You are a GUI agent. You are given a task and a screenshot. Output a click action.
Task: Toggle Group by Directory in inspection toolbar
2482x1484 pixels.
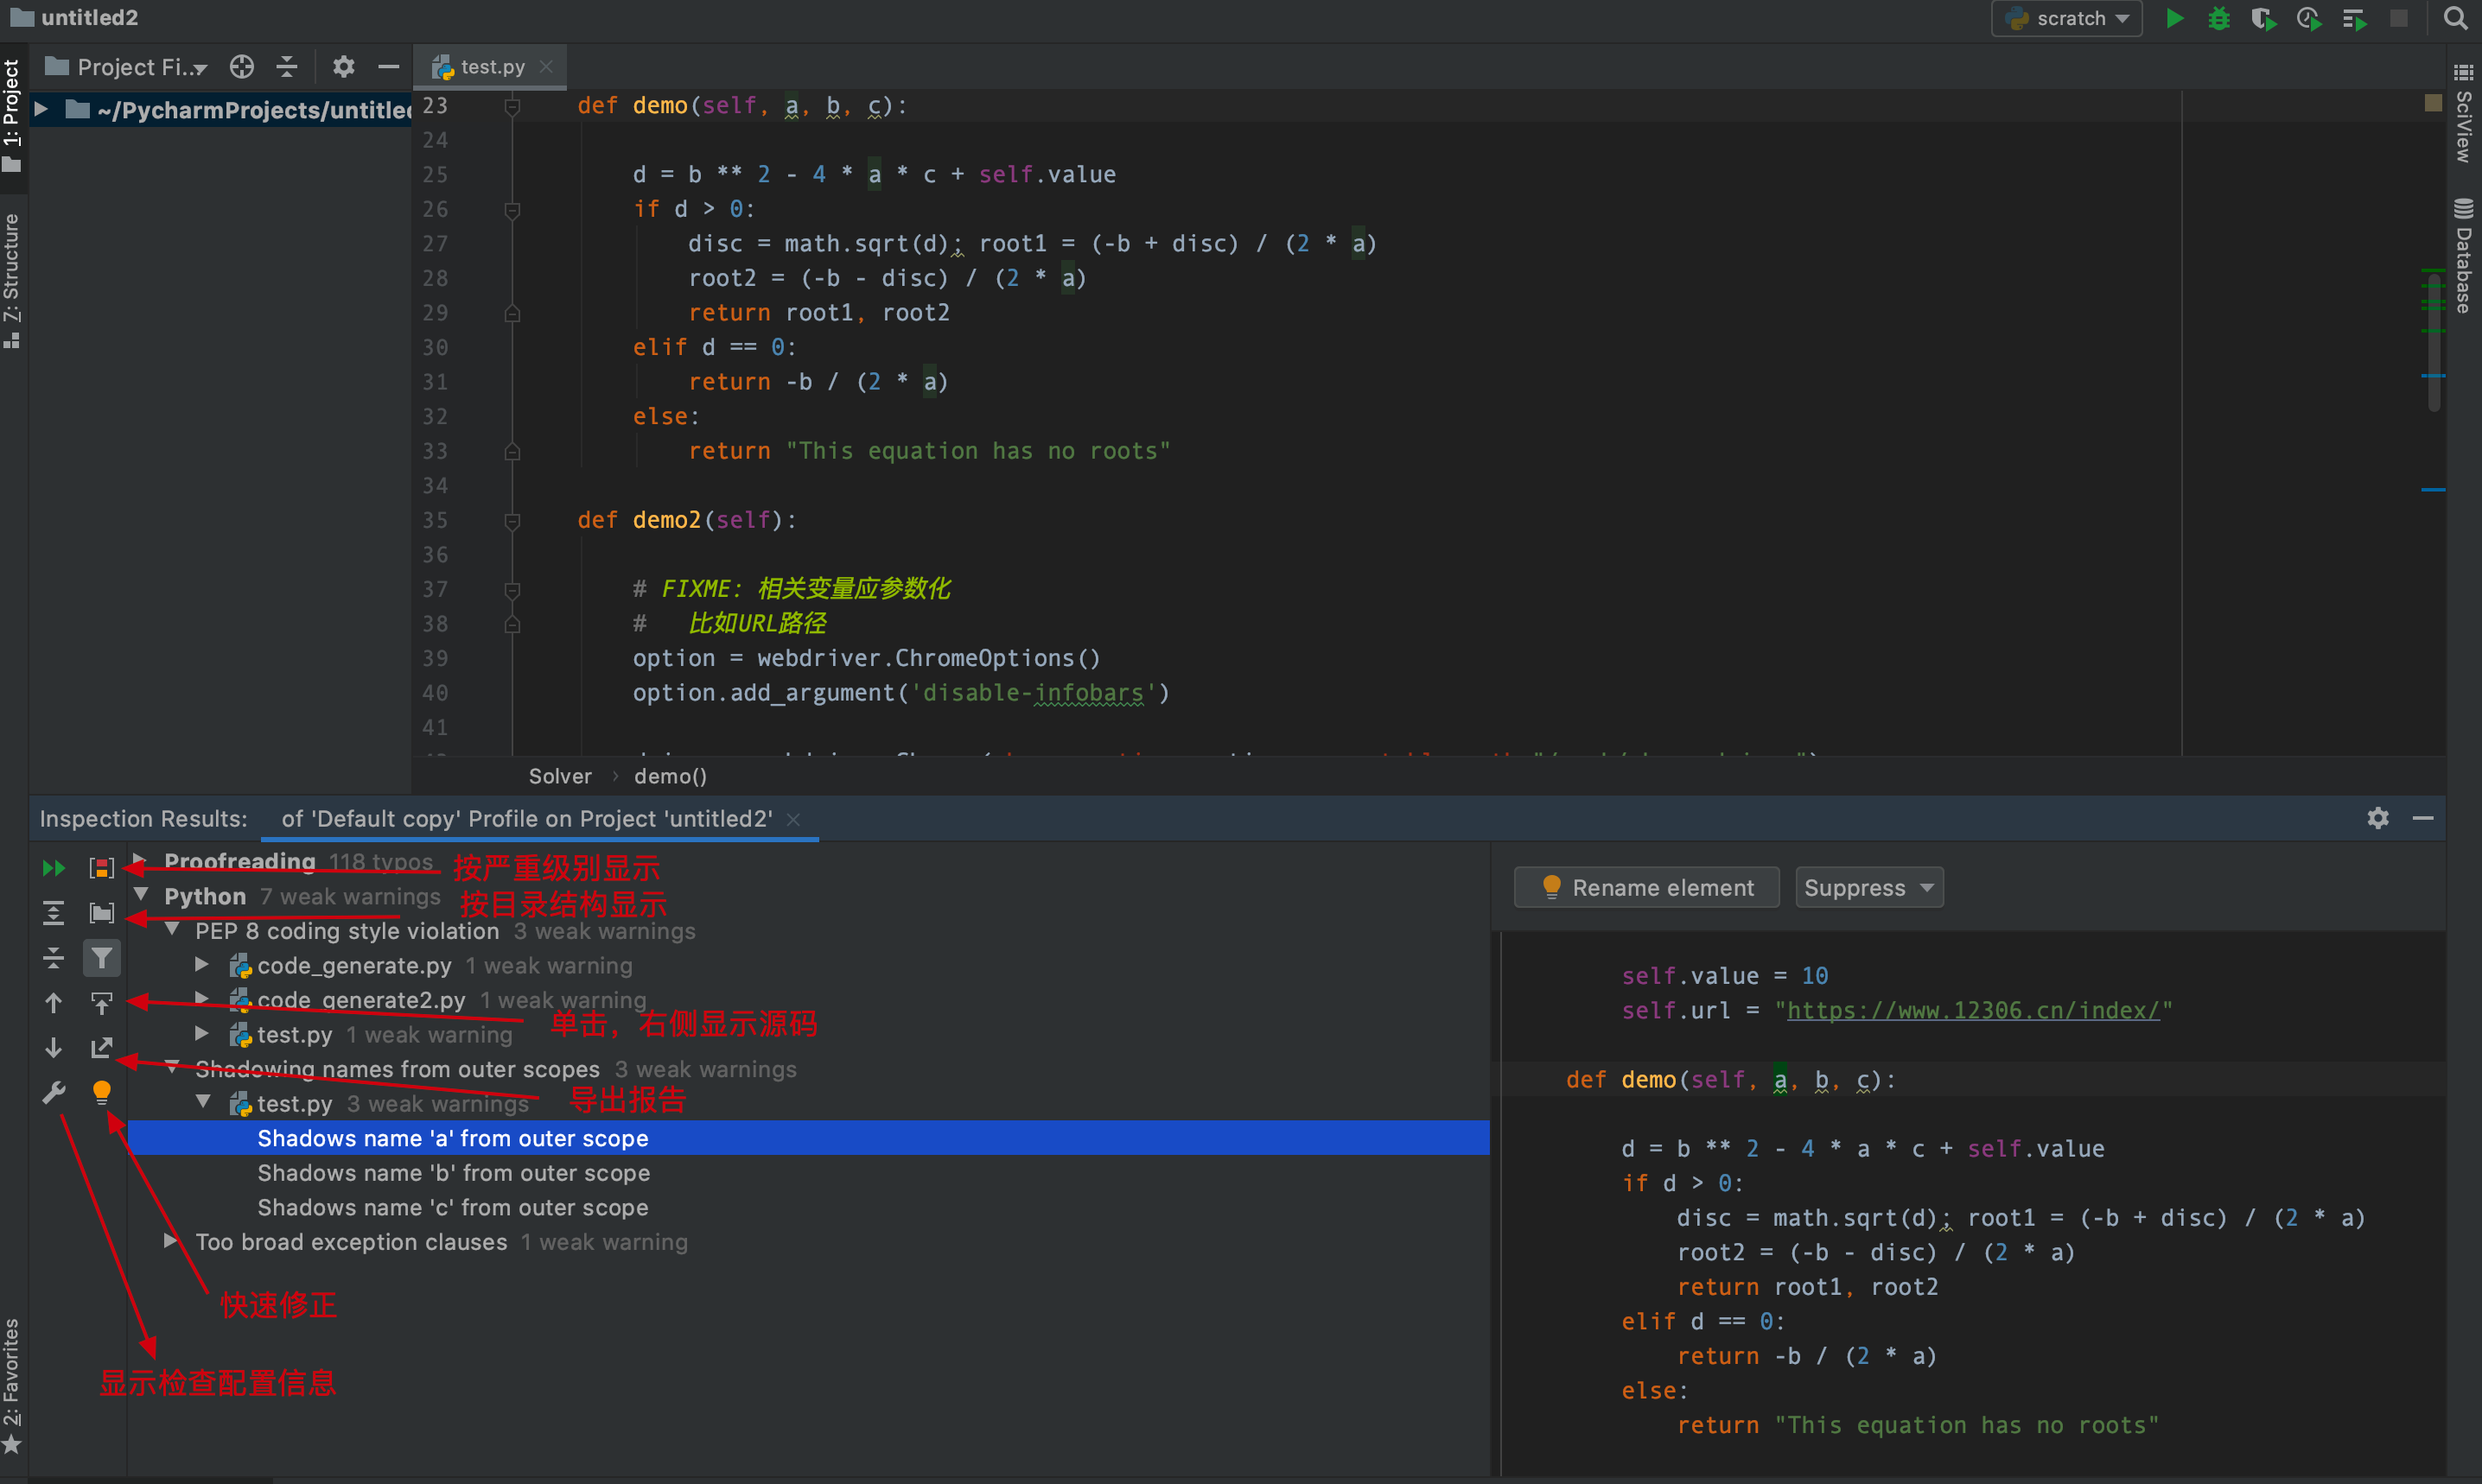tap(101, 913)
